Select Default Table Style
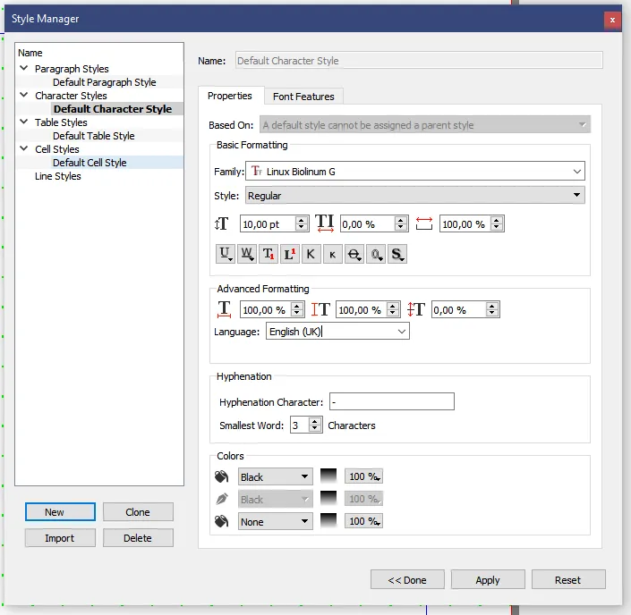 tap(94, 136)
